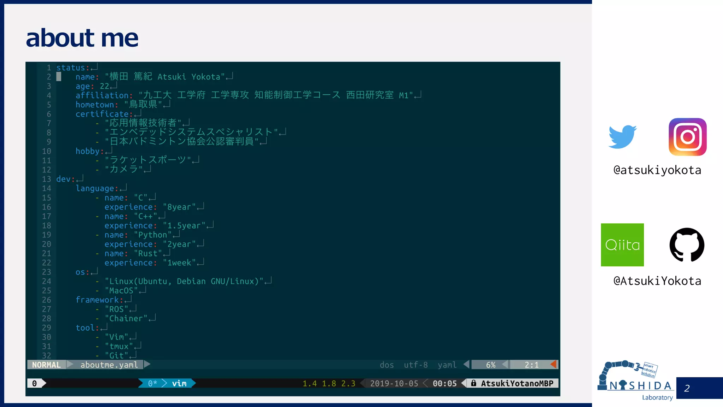Click the orange triangle at status line end
This screenshot has width=723, height=407.
(554, 365)
